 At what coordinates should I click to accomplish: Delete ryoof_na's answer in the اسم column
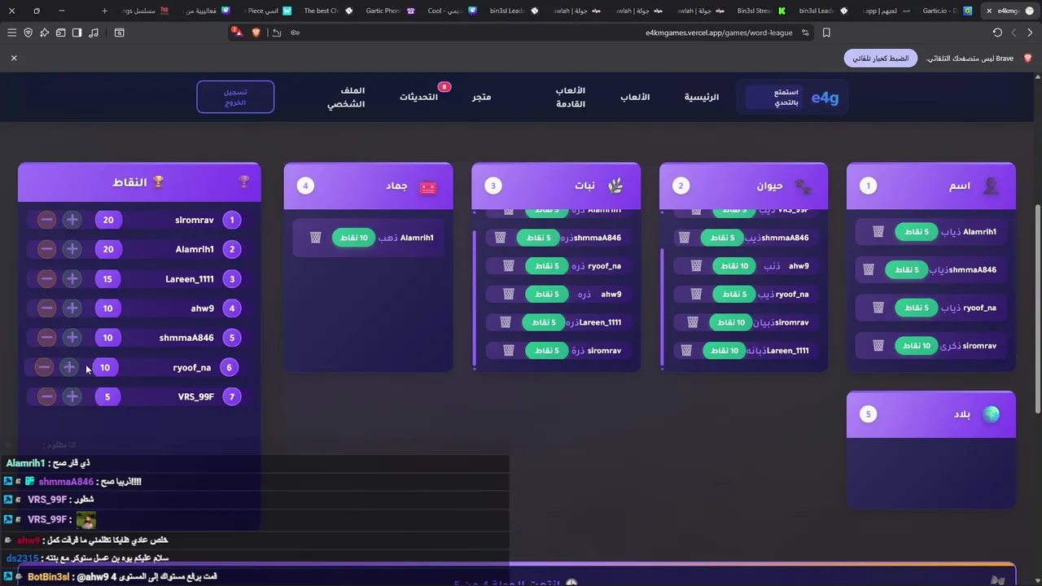tap(878, 308)
